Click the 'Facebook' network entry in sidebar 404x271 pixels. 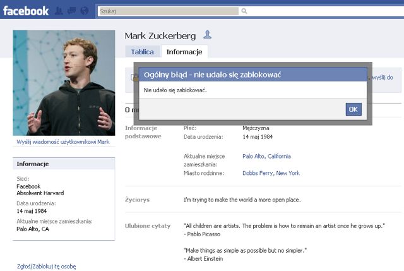[x=28, y=186]
